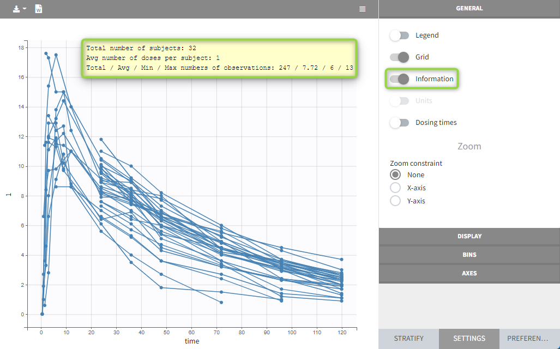Disable the Information toggle

[x=399, y=79]
